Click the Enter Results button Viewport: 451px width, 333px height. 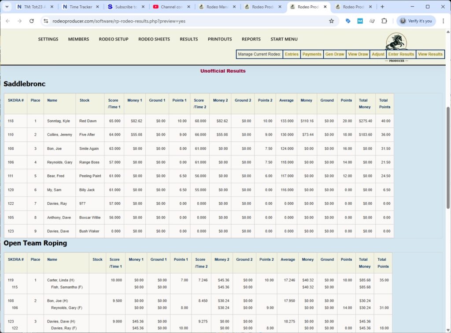coord(400,54)
